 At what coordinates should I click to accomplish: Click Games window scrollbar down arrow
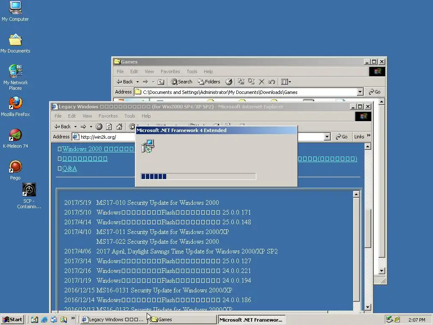[x=381, y=271]
